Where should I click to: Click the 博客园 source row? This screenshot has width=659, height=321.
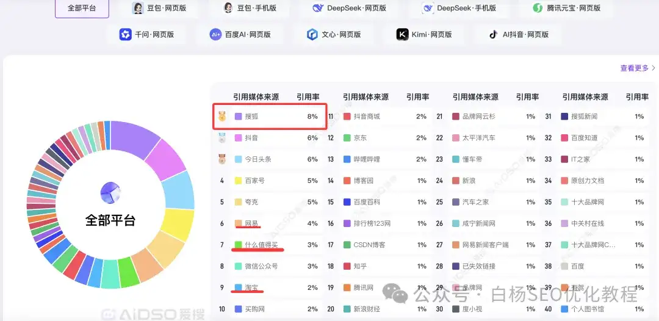pos(378,181)
